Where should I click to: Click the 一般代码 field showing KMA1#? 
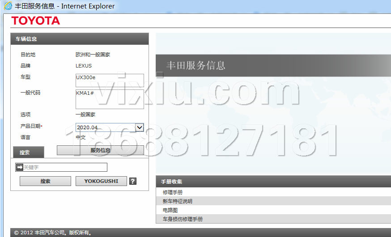[x=110, y=99]
